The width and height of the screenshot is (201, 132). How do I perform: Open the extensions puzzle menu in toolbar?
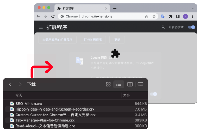[171, 16]
